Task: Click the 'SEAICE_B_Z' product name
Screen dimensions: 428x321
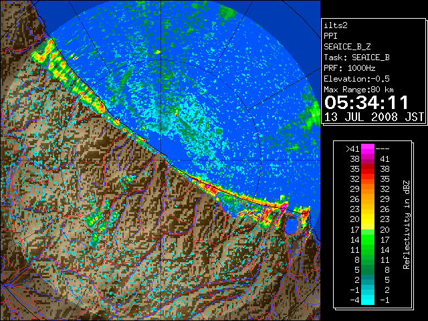Action: [x=347, y=47]
